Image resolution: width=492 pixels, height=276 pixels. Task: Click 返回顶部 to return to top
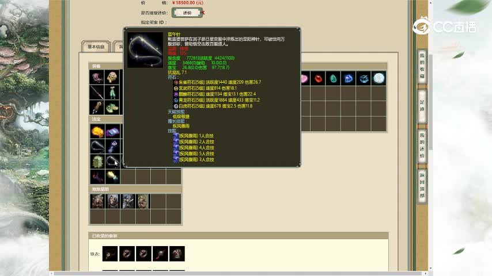[x=422, y=186]
